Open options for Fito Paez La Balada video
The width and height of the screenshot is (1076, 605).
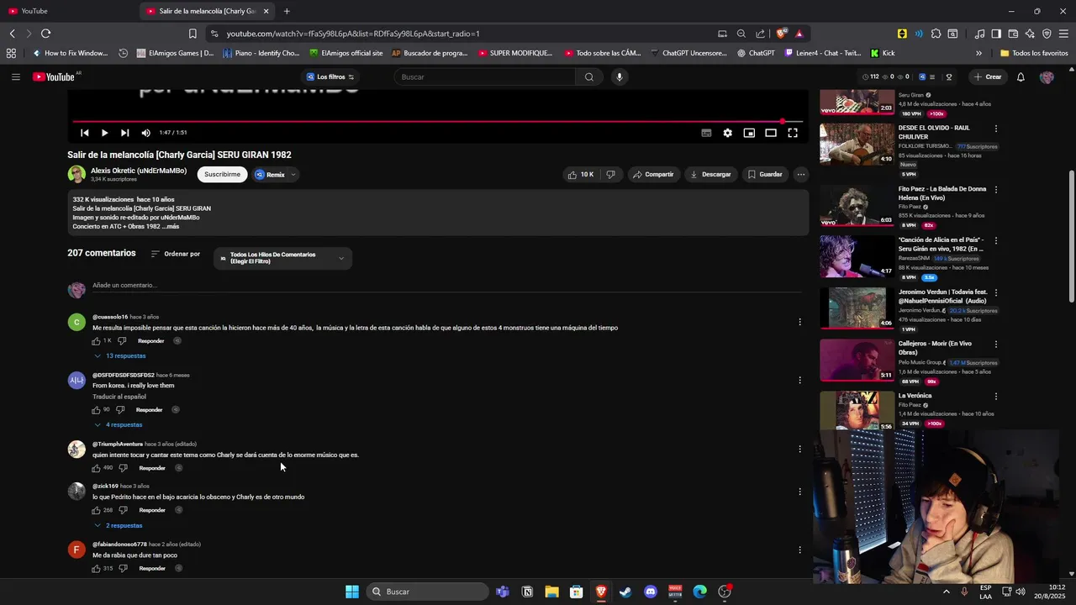[x=996, y=190]
